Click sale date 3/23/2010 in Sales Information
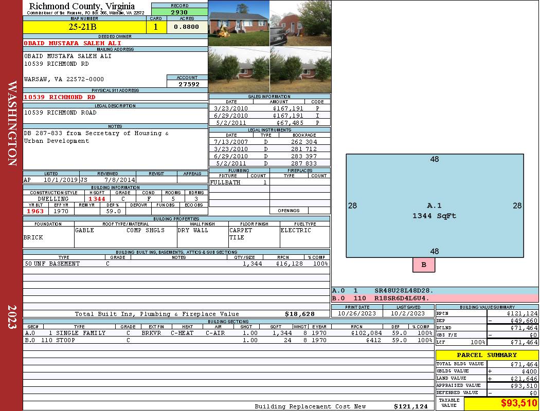The image size is (540, 411). [x=231, y=108]
